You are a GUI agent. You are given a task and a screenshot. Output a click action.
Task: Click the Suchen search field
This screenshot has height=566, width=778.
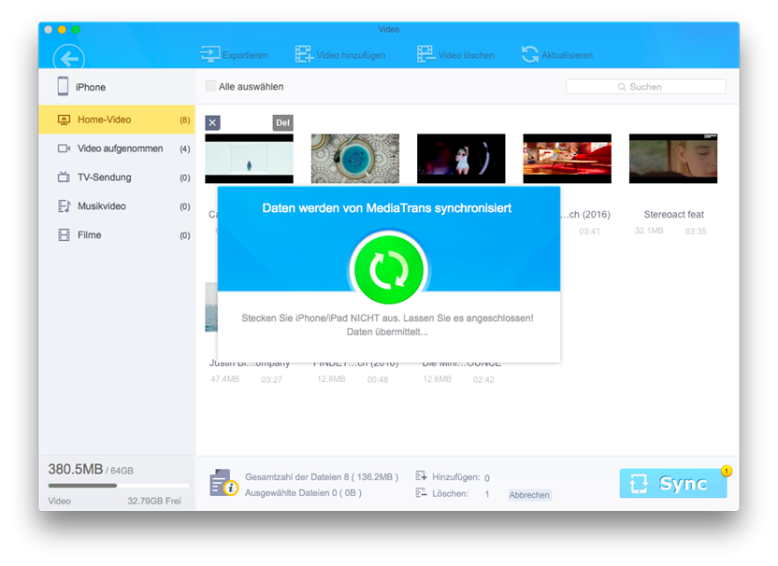646,87
